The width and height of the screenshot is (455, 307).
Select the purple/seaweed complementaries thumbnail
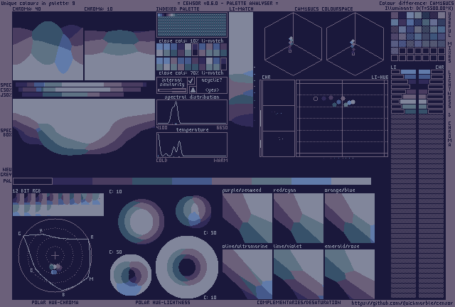click(x=247, y=217)
